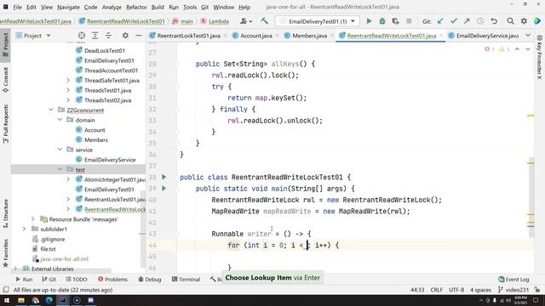This screenshot has width=545, height=306.
Task: Toggle the Favorites side panel
Action: 6,253
